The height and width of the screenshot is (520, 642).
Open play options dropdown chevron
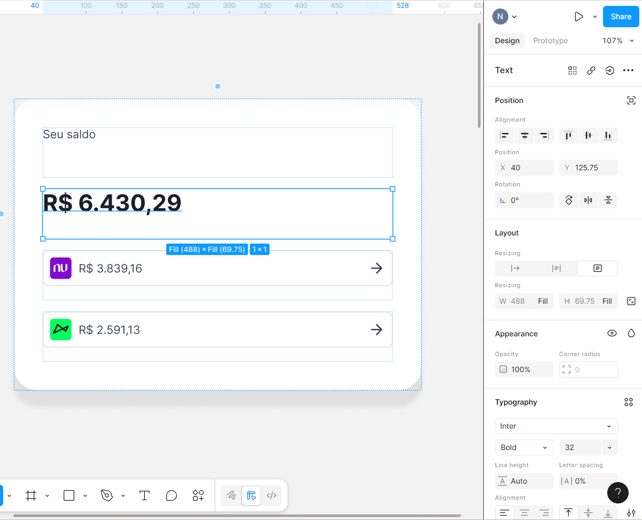click(x=595, y=17)
